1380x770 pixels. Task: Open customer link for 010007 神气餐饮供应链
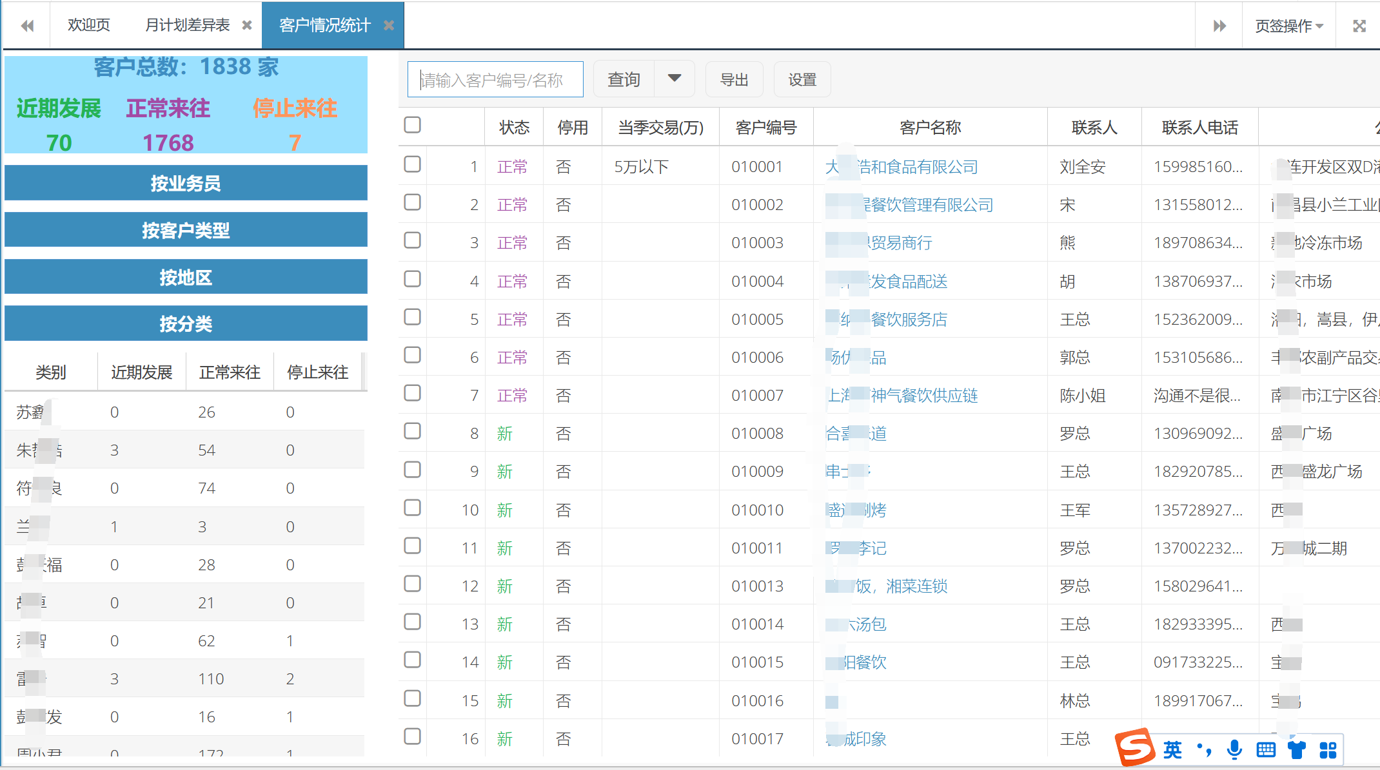[x=923, y=395]
